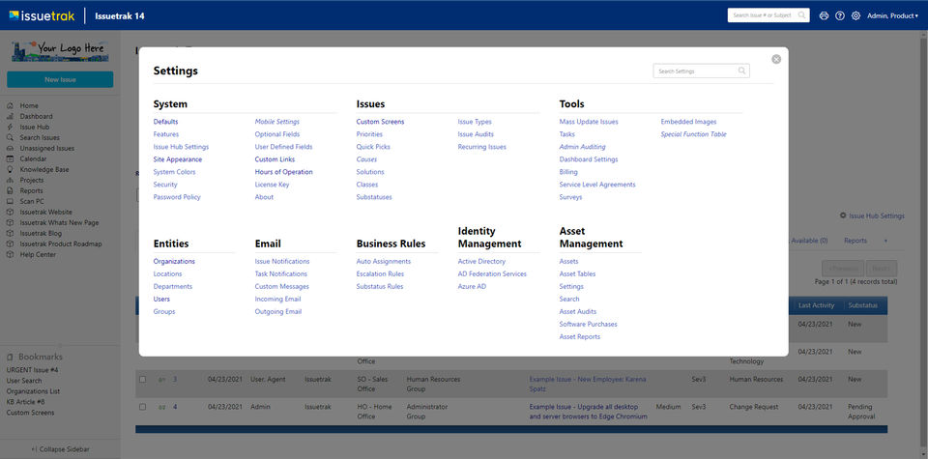The image size is (928, 459).
Task: Open the URGENT Issue #4 bookmark
Action: pos(33,370)
